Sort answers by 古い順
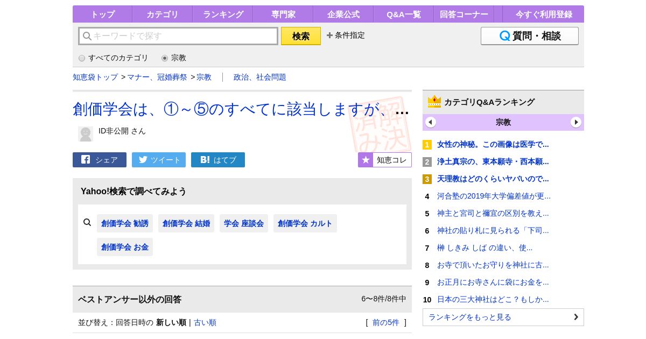Image resolution: width=646 pixels, height=339 pixels. [205, 322]
